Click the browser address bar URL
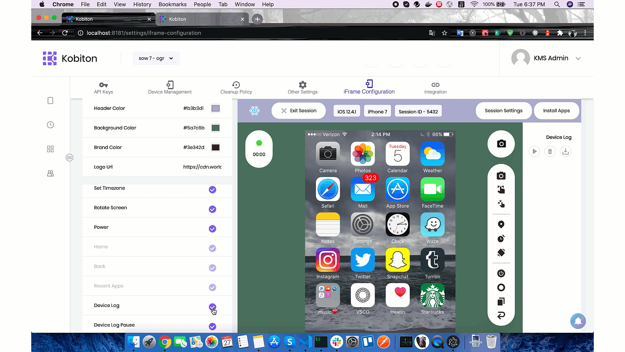This screenshot has width=625, height=352. point(144,33)
